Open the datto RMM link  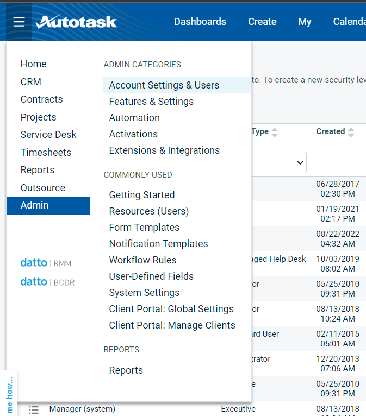click(46, 263)
